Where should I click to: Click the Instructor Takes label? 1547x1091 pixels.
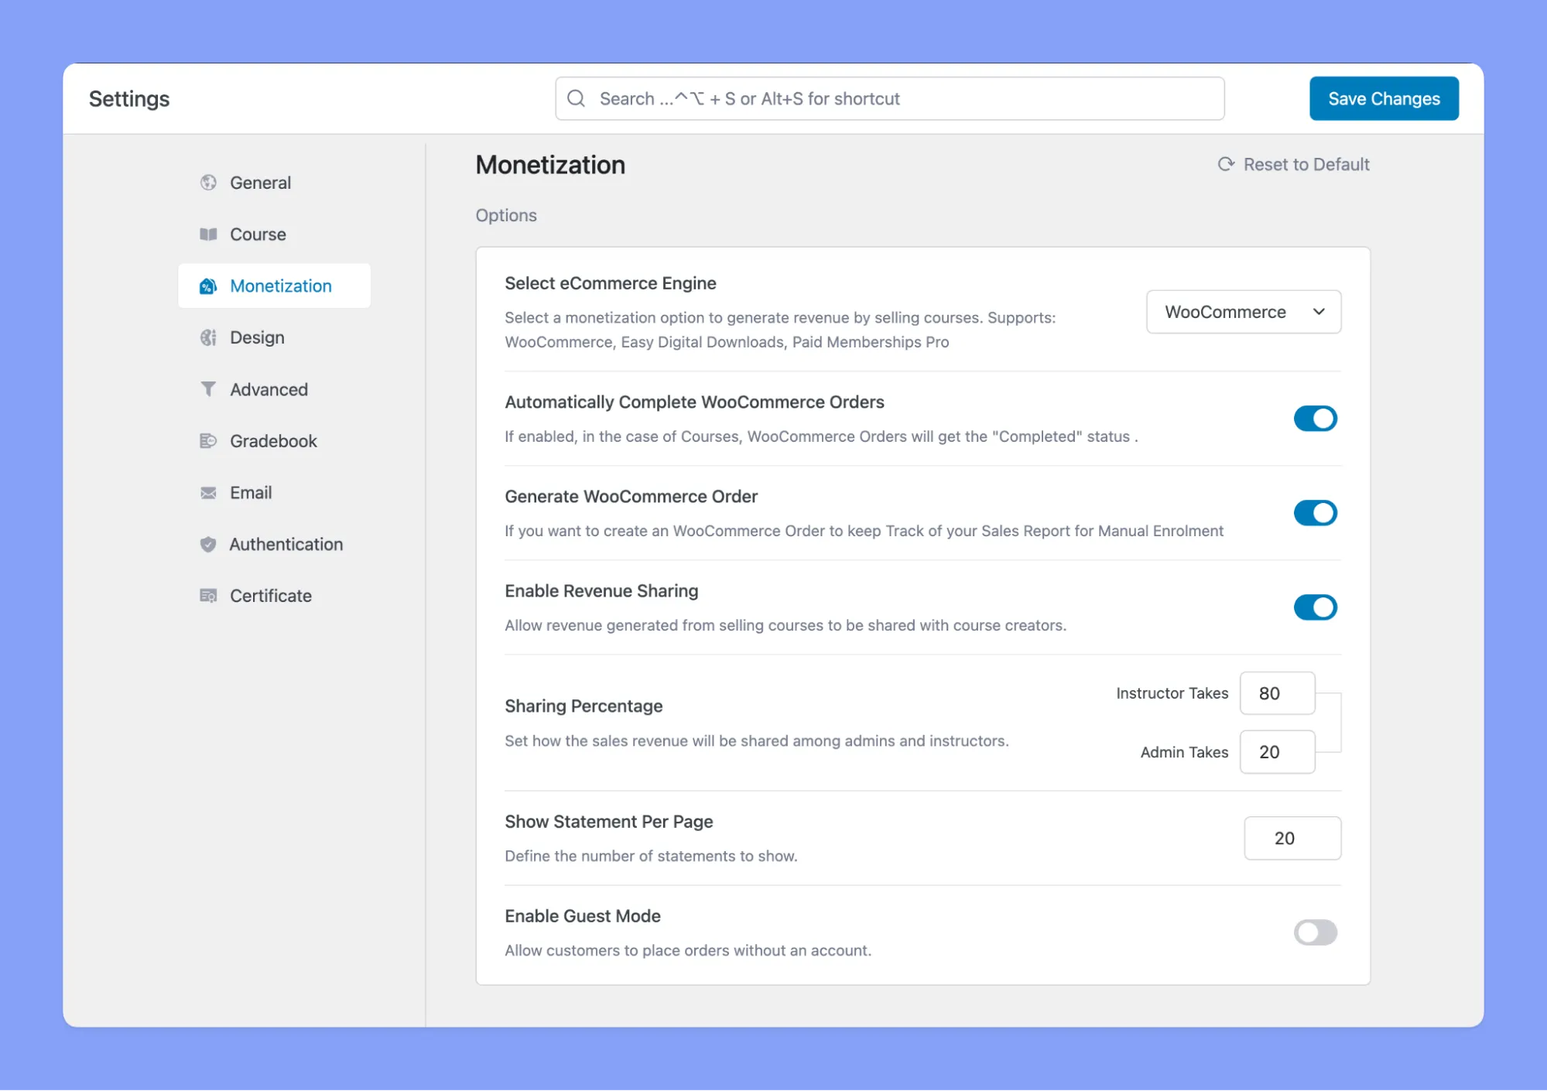(1172, 693)
